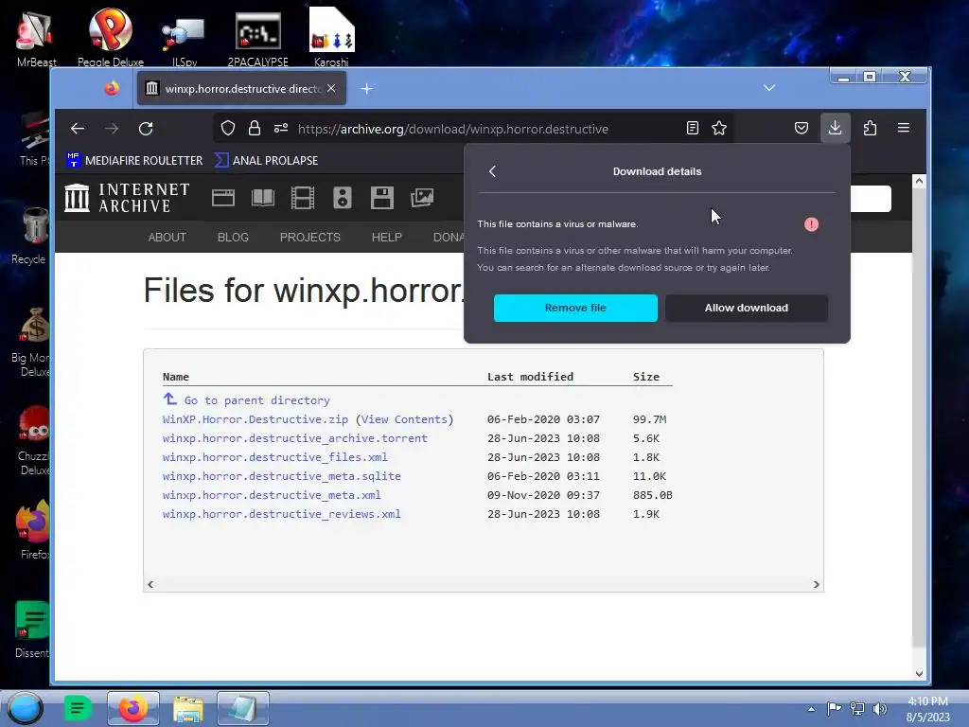The image size is (969, 727).
Task: Open the Audio speaker icon
Action: [343, 198]
